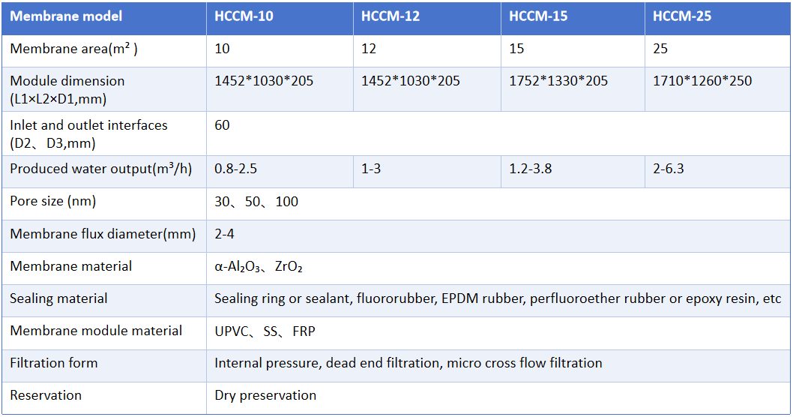The width and height of the screenshot is (793, 417).
Task: Select the UPVC、SS、FRP module material cell
Action: point(265,331)
